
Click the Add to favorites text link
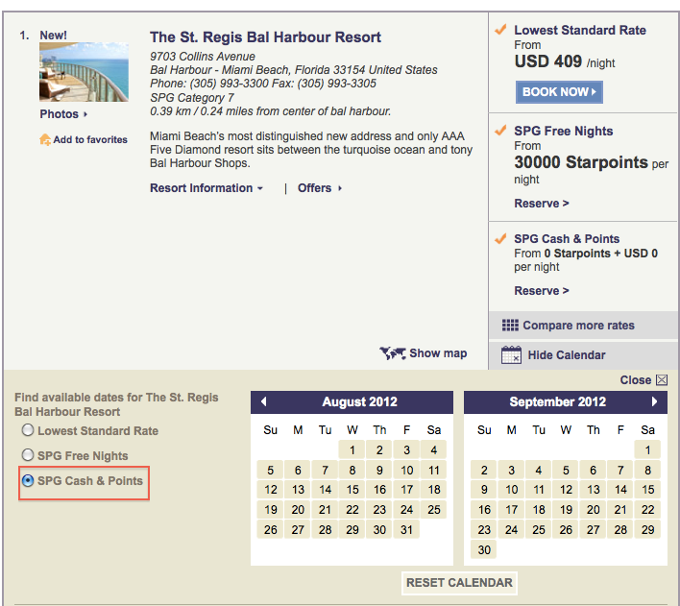coord(90,139)
